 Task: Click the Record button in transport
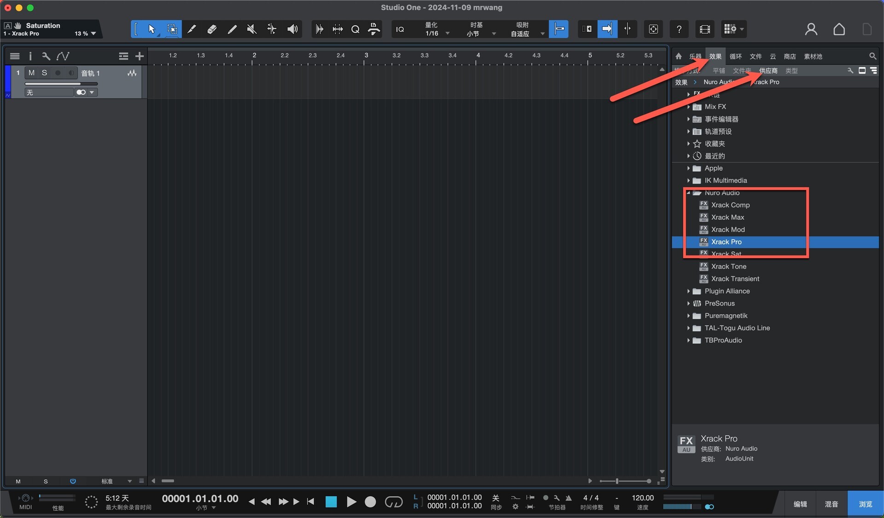pyautogui.click(x=370, y=502)
